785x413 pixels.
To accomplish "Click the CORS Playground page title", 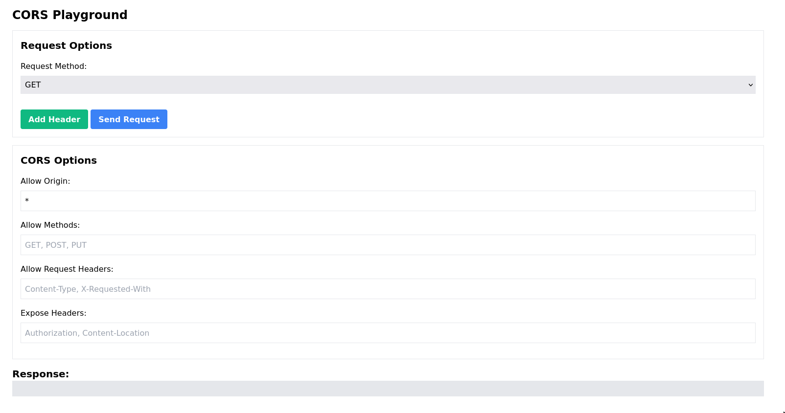I will point(69,15).
